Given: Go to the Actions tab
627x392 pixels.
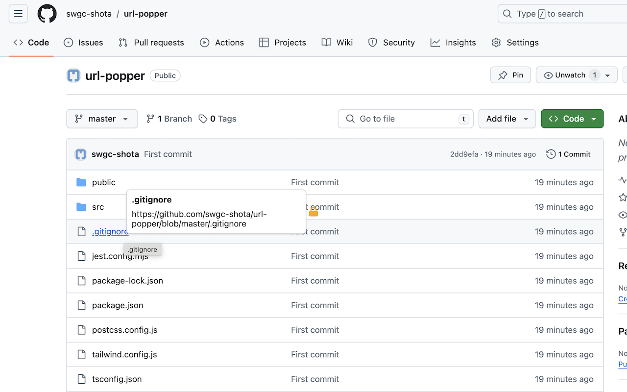Looking at the screenshot, I should pyautogui.click(x=222, y=43).
